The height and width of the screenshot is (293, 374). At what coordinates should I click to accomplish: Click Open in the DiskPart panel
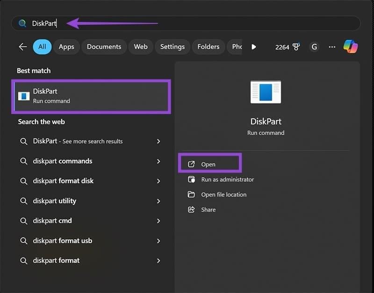coord(209,164)
